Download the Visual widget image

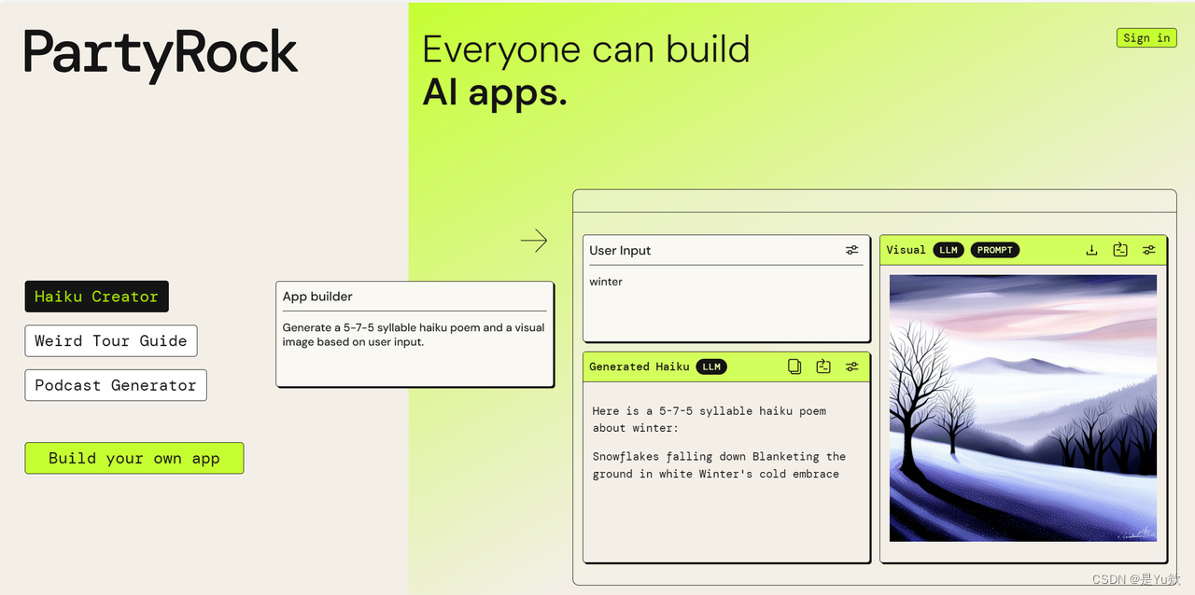[1091, 250]
